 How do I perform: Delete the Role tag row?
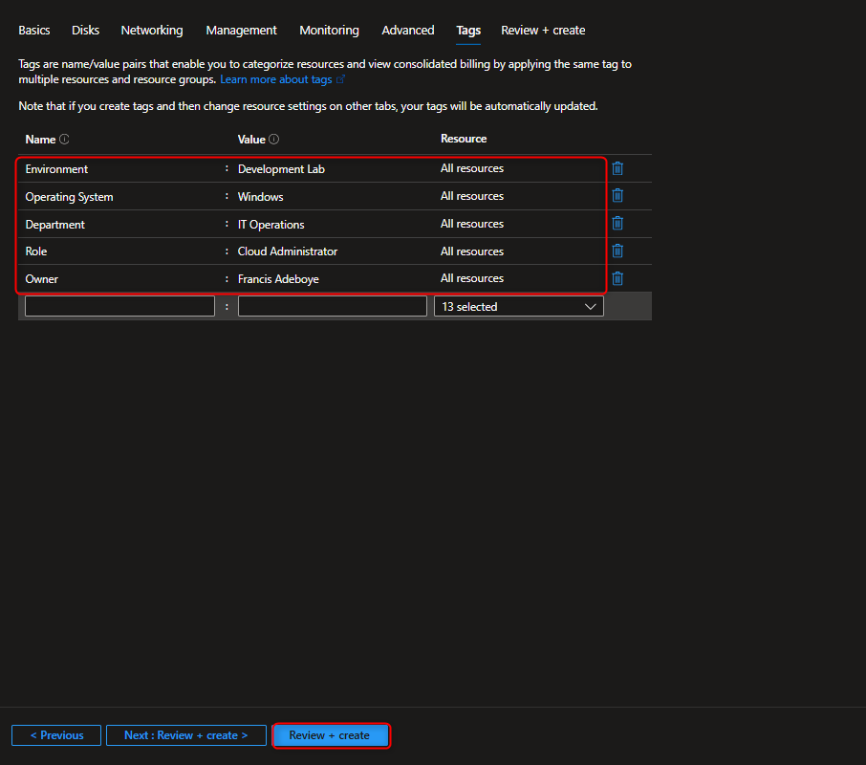617,251
